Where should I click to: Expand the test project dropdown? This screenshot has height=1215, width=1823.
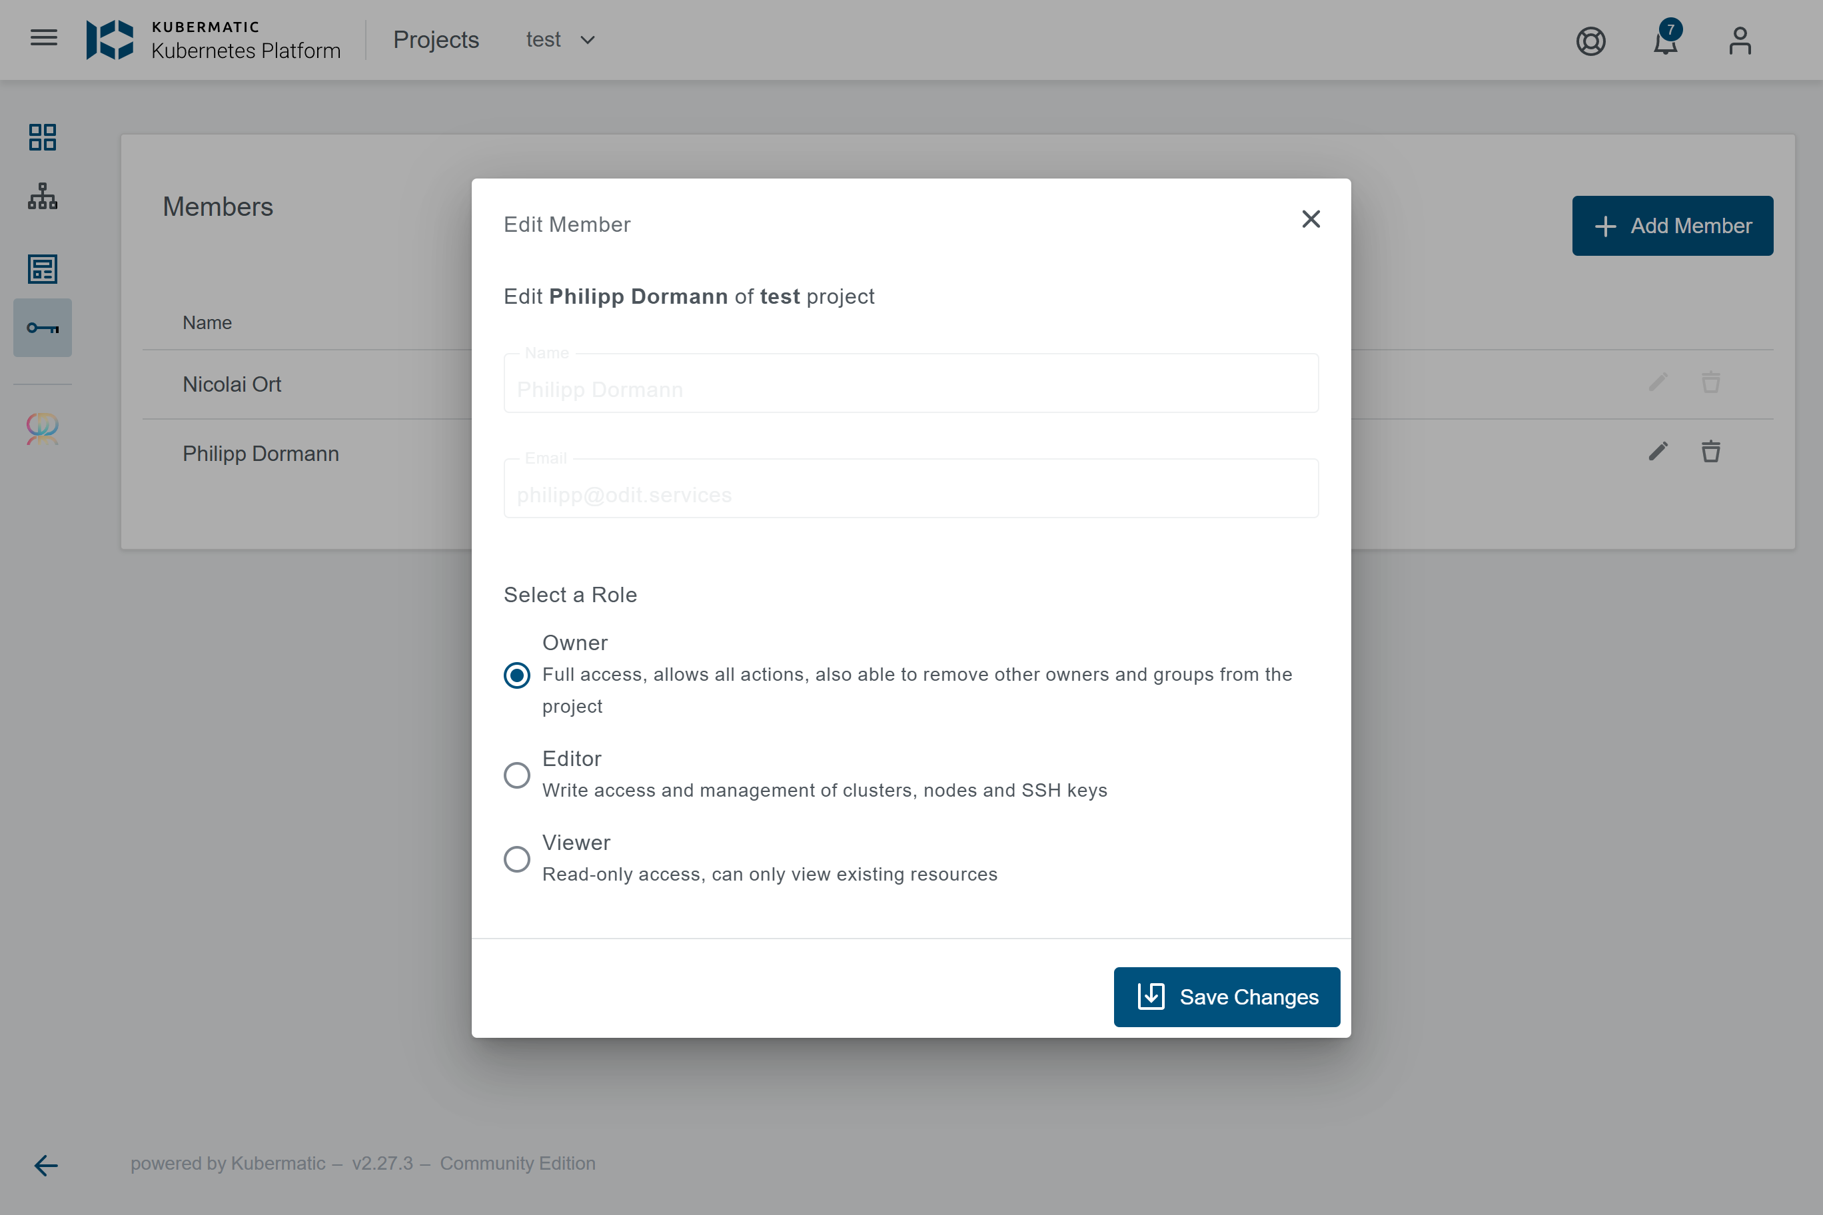(x=560, y=39)
